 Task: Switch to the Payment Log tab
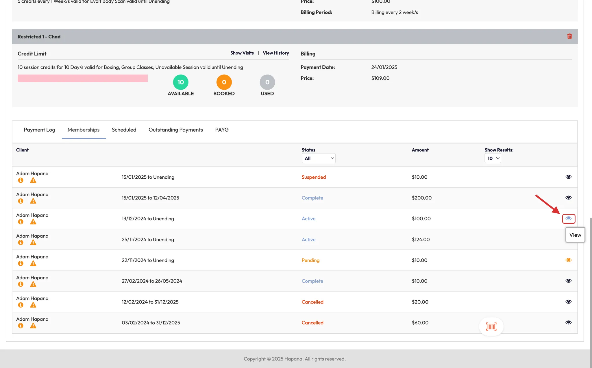pos(39,130)
